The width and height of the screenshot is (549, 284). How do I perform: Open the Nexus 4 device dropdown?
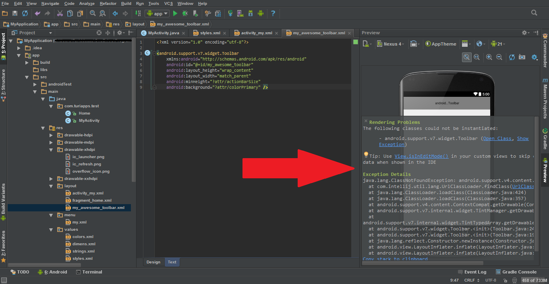391,44
